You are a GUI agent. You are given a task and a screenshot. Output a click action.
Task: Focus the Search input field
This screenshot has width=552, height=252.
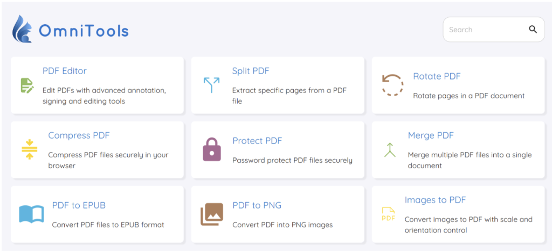[x=482, y=30]
